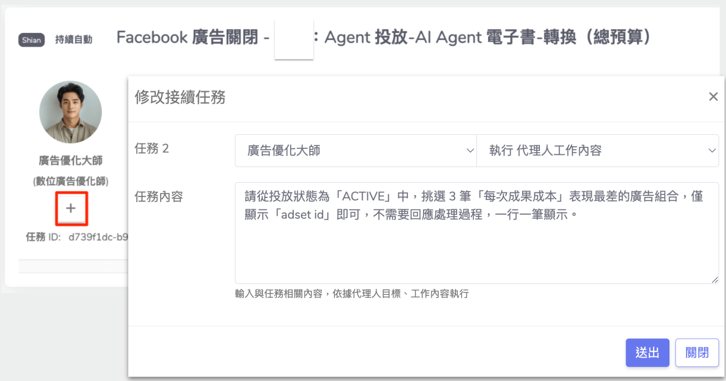Grab the textarea resize handle corner
The width and height of the screenshot is (726, 381).
pyautogui.click(x=715, y=280)
